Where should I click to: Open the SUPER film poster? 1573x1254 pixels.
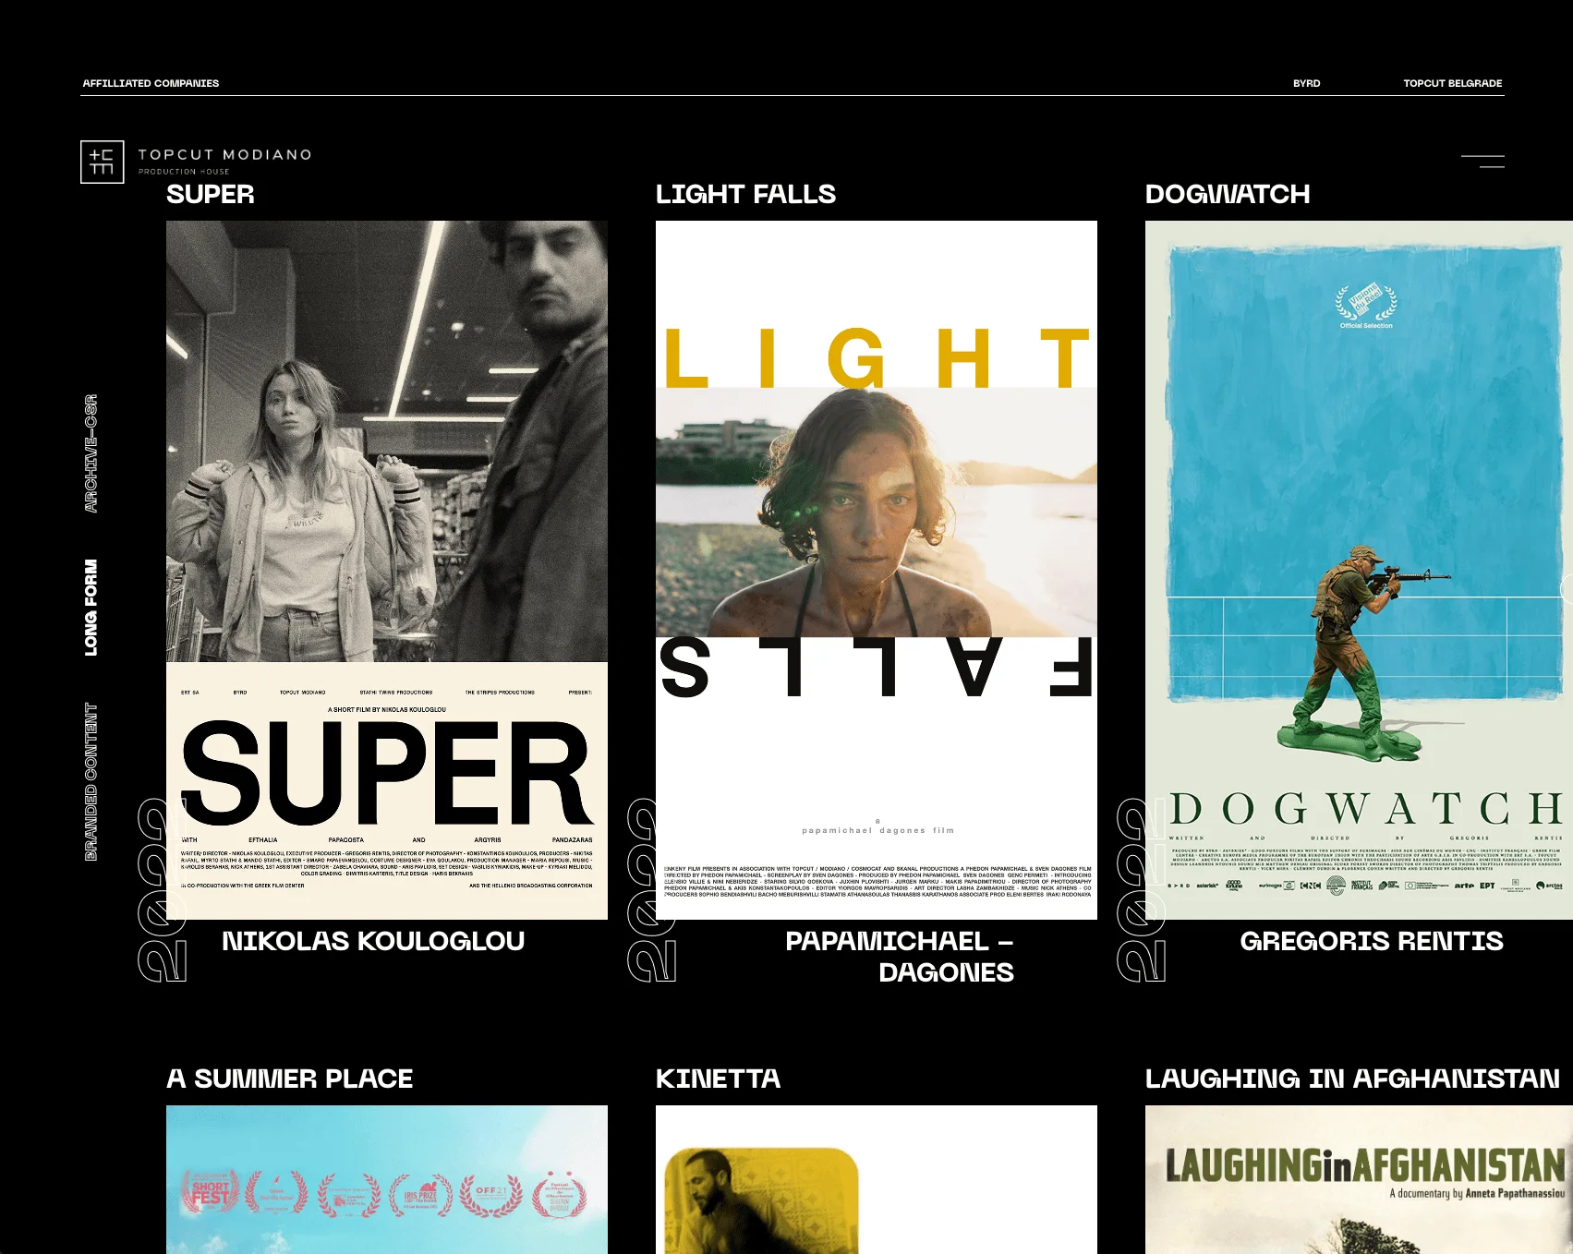pyautogui.click(x=387, y=570)
